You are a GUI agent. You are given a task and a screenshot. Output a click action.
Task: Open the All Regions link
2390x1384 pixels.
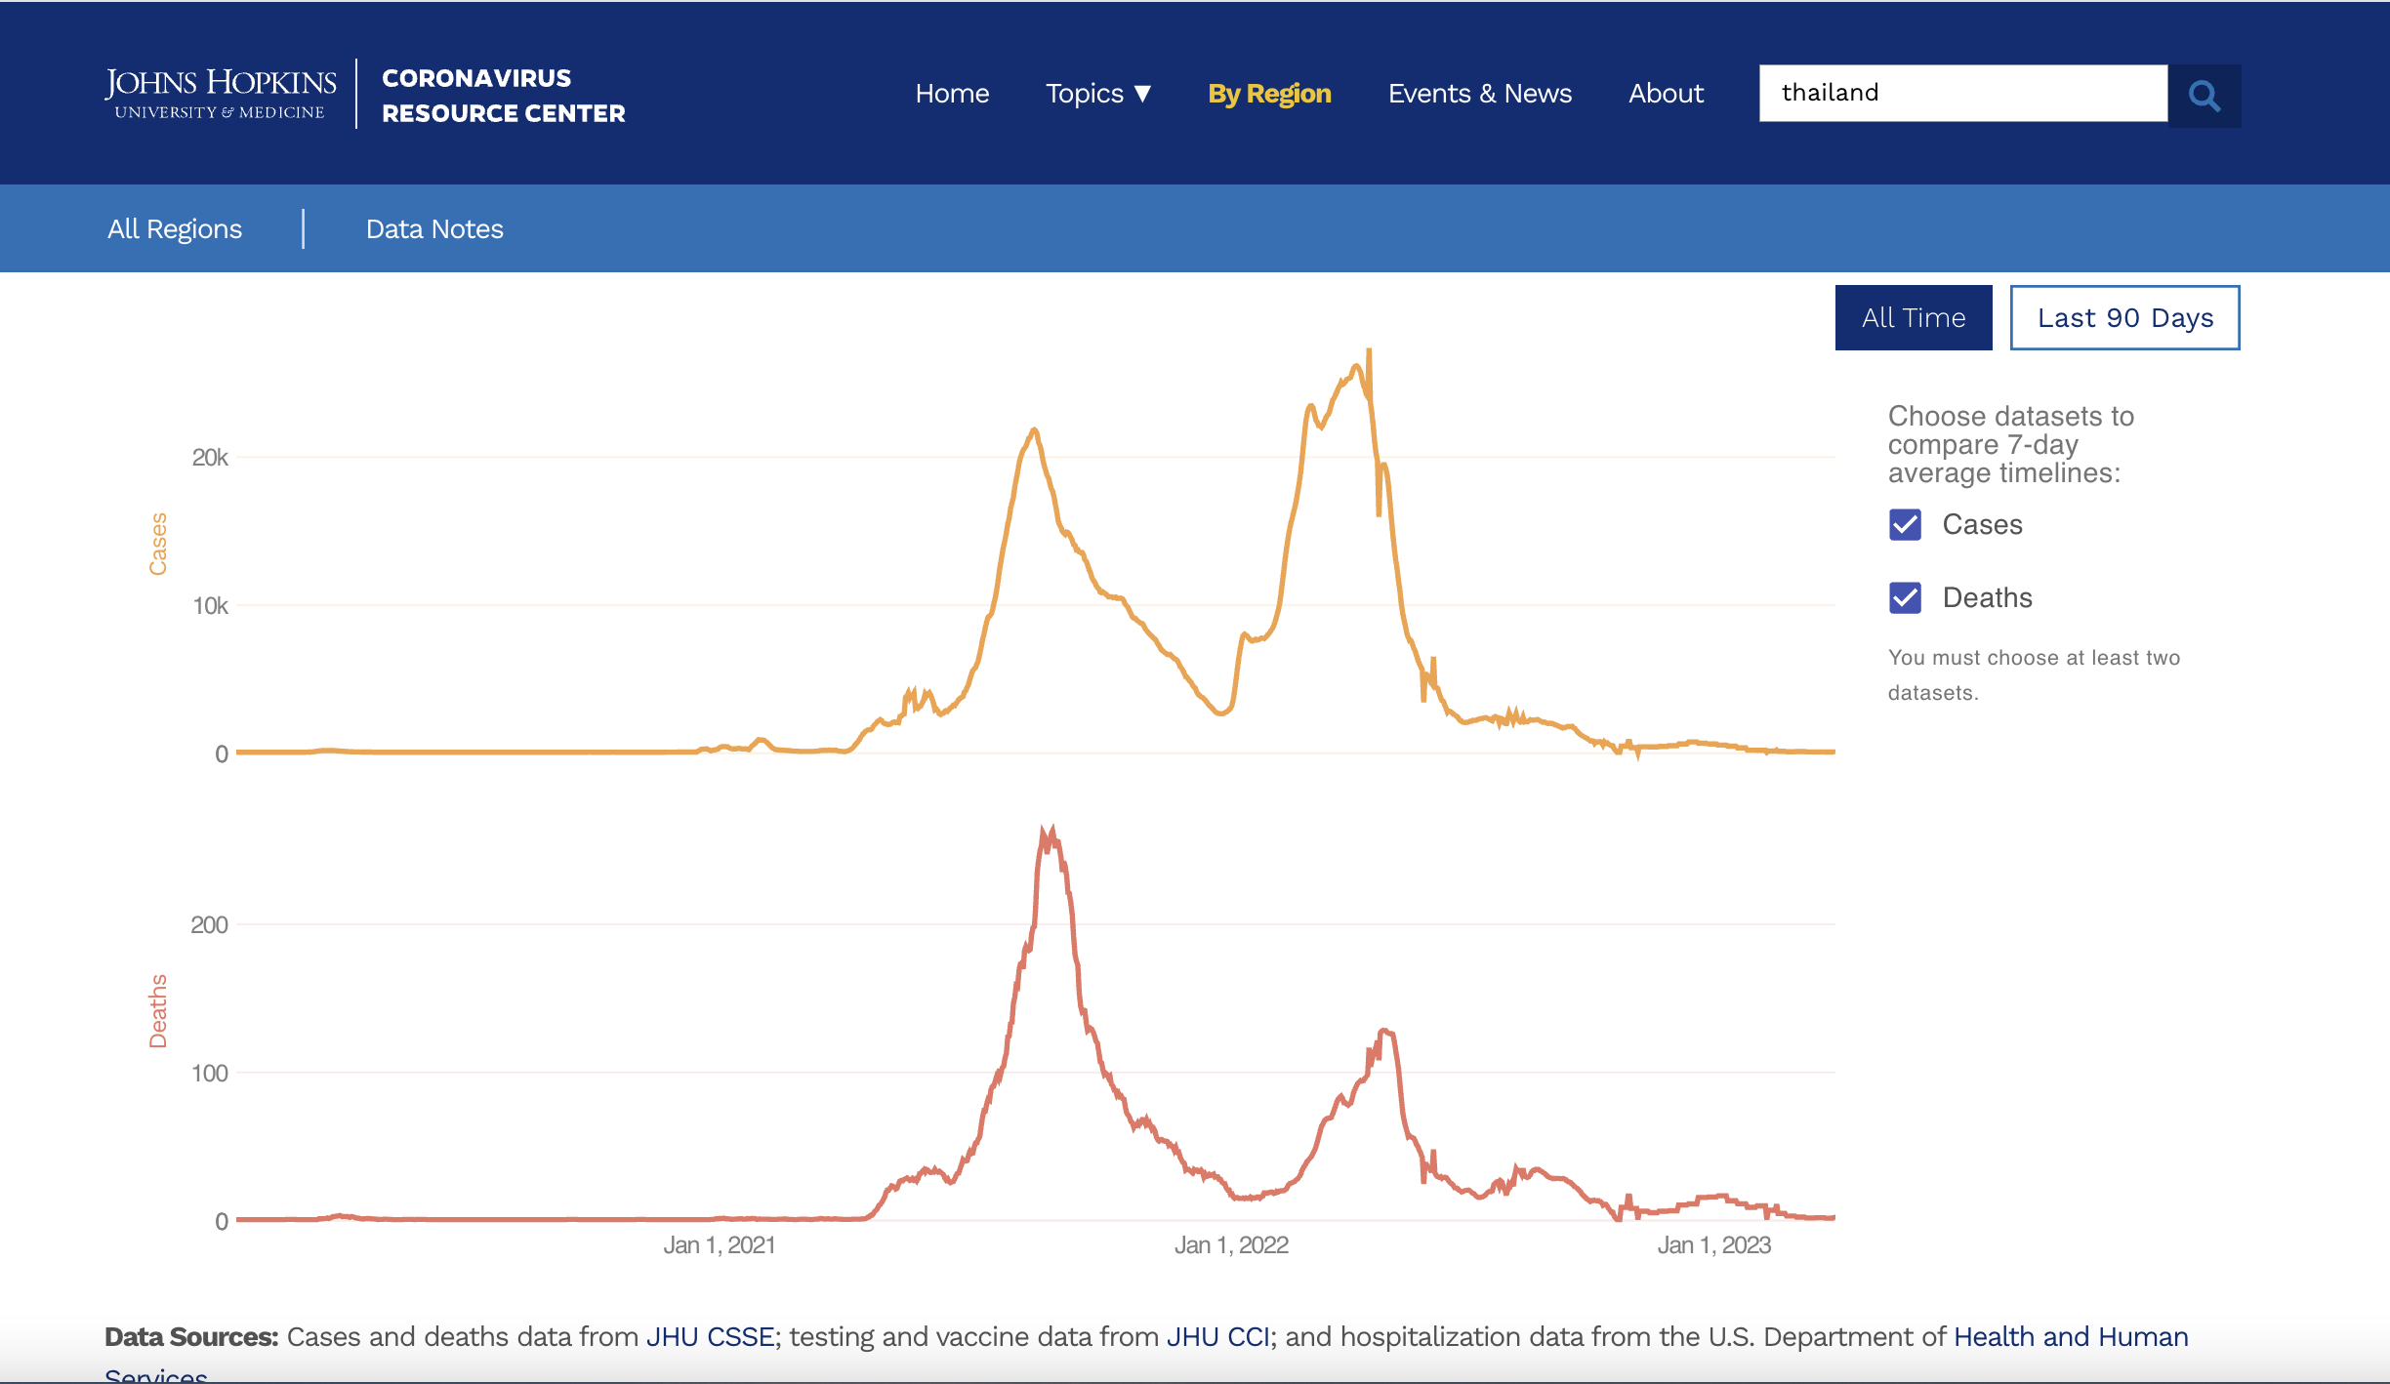[x=175, y=228]
